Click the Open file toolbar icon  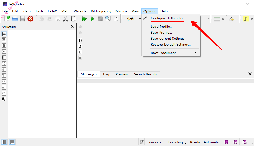[x=15, y=19]
